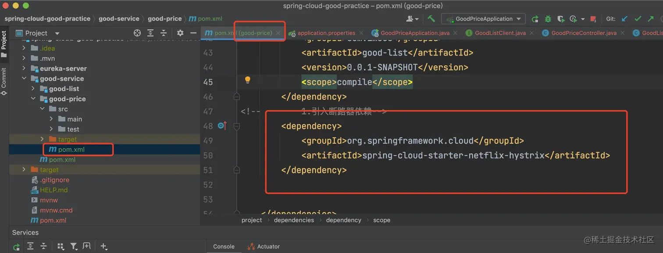Open the Actuator tab in Services
The image size is (663, 253).
[263, 246]
